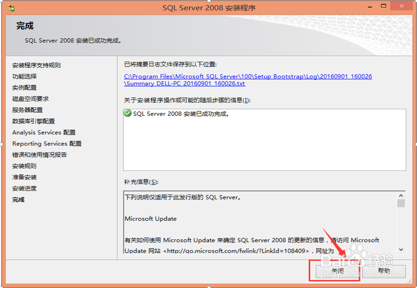Click the scrollbar down arrow in 补充信息 box
Screen dimensions: 417x288
tap(401, 250)
